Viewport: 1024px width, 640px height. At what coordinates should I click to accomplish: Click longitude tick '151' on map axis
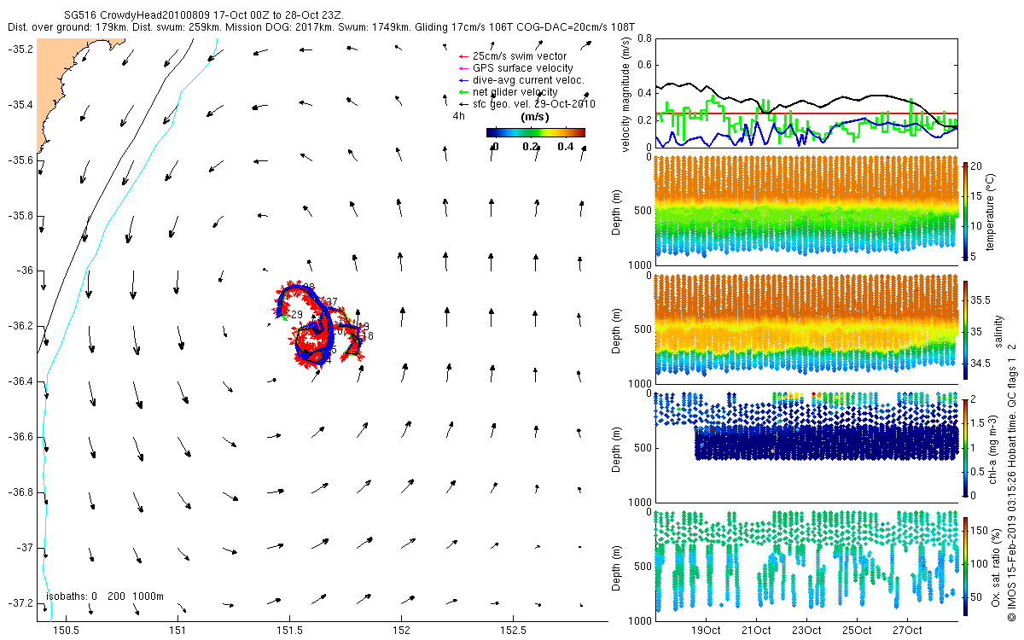point(177,629)
